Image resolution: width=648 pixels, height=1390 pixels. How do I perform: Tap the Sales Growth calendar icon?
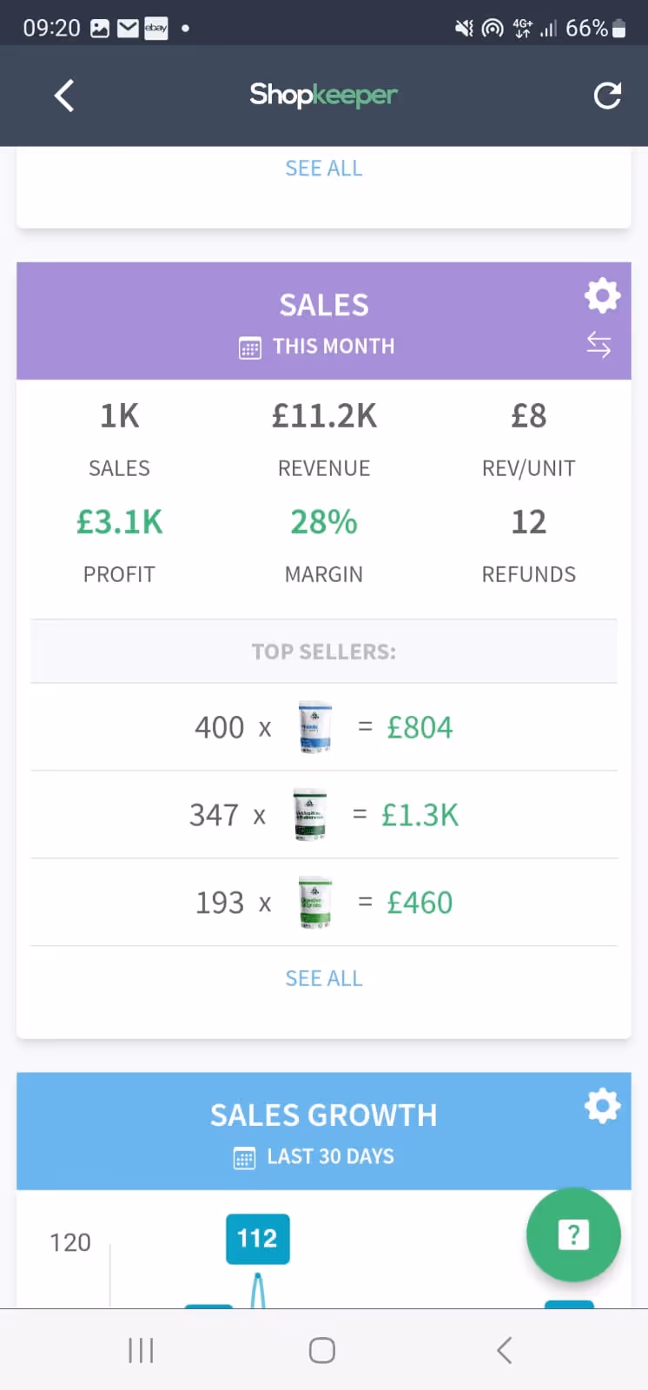tap(245, 1159)
